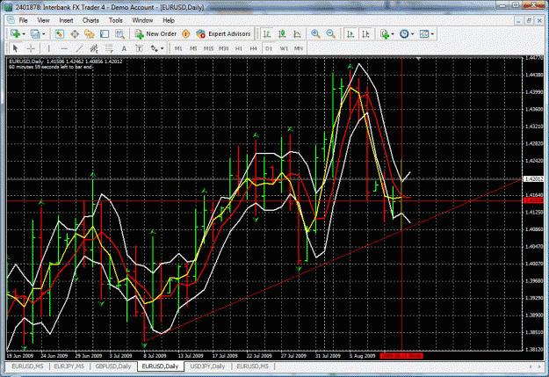
Task: Select the Crosshair tool
Action: [31, 48]
